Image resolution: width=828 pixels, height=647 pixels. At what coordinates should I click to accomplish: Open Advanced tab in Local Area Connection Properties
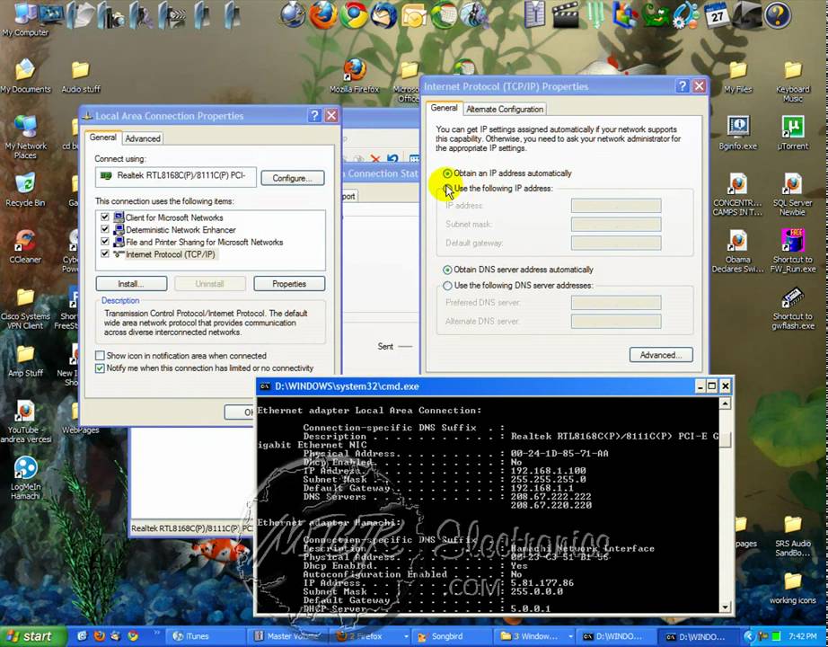[x=143, y=138]
